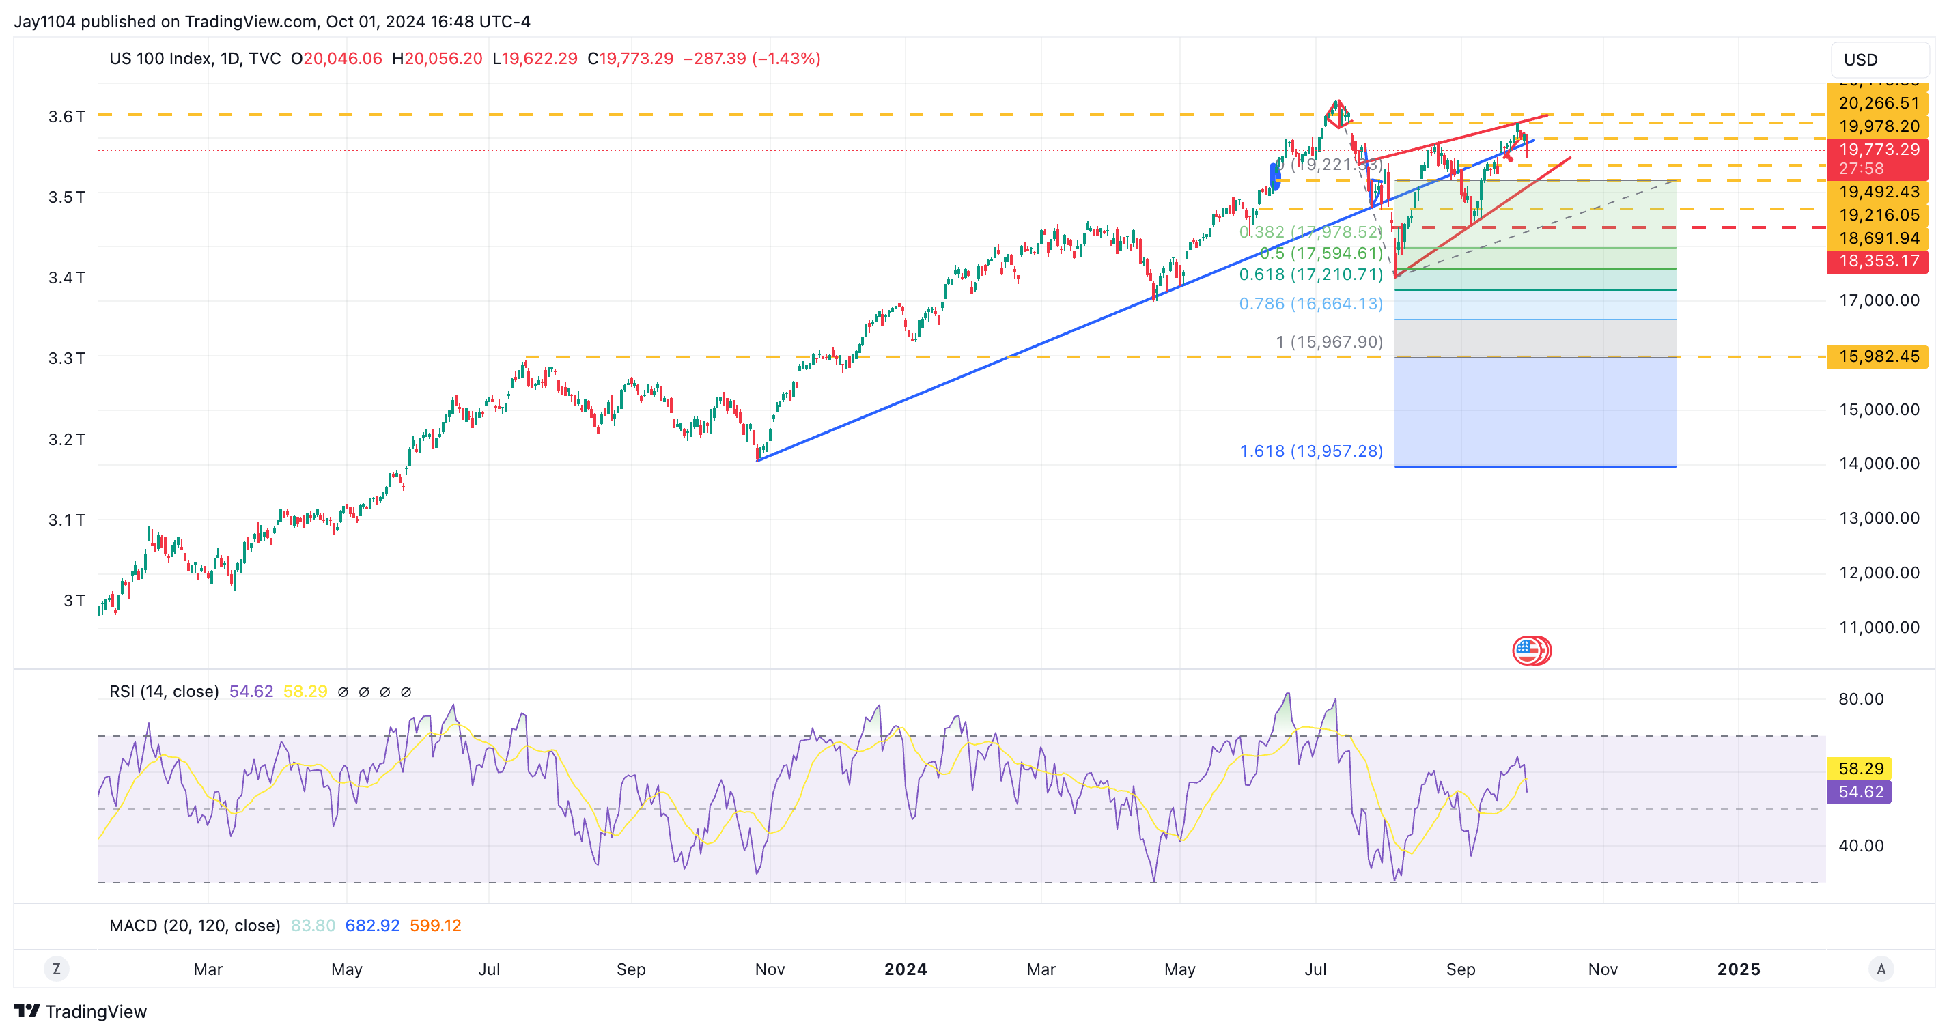Click the open price value 20,046.06
1949x1035 pixels.
pyautogui.click(x=343, y=58)
